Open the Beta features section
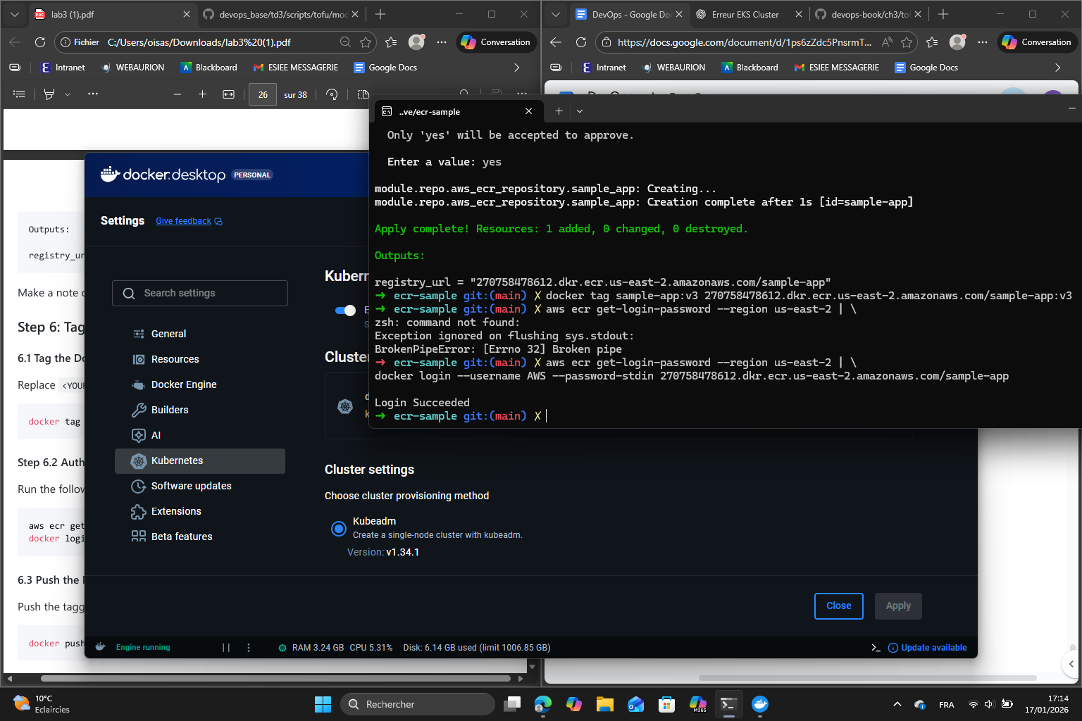 (181, 536)
